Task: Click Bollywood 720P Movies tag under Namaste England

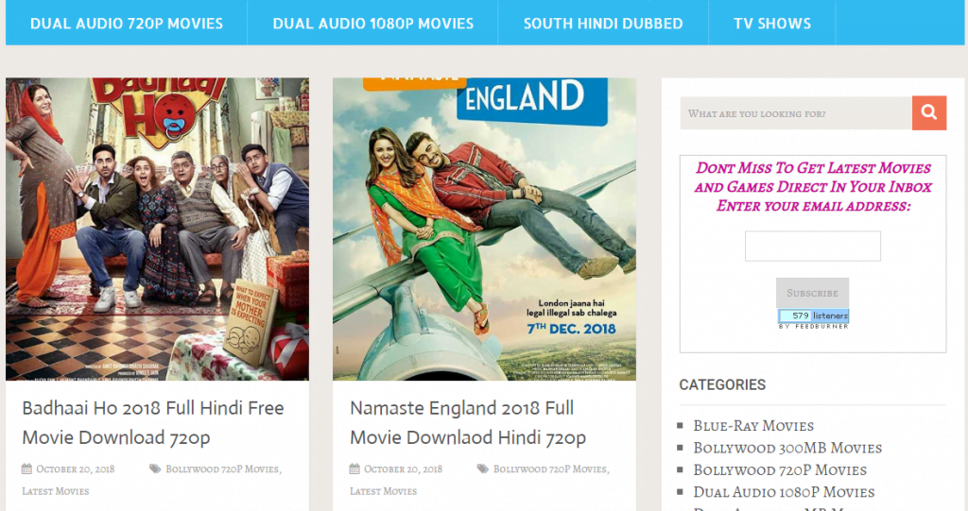Action: pyautogui.click(x=551, y=469)
